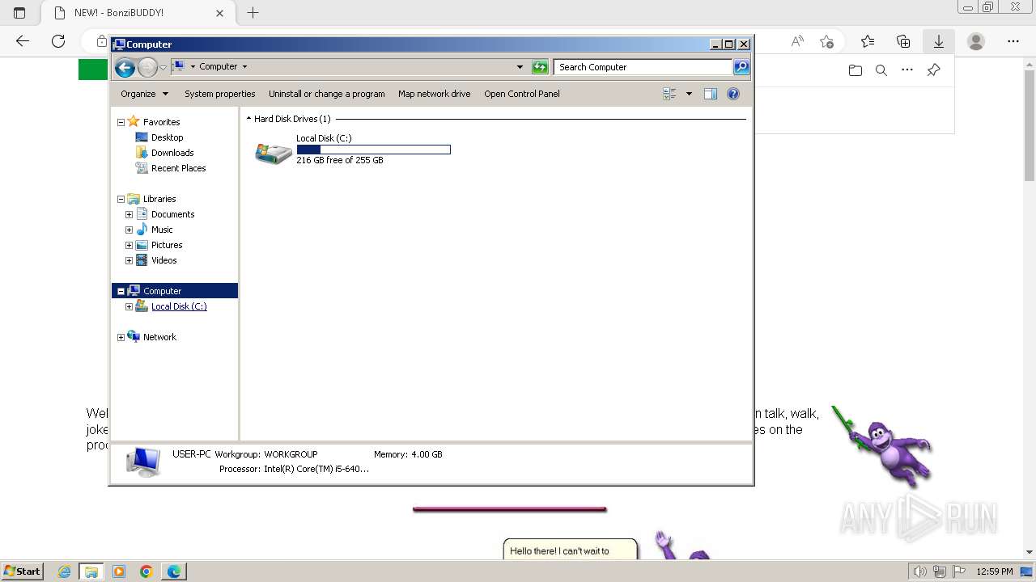Open Edge profile avatar
This screenshot has width=1036, height=582.
(x=976, y=41)
